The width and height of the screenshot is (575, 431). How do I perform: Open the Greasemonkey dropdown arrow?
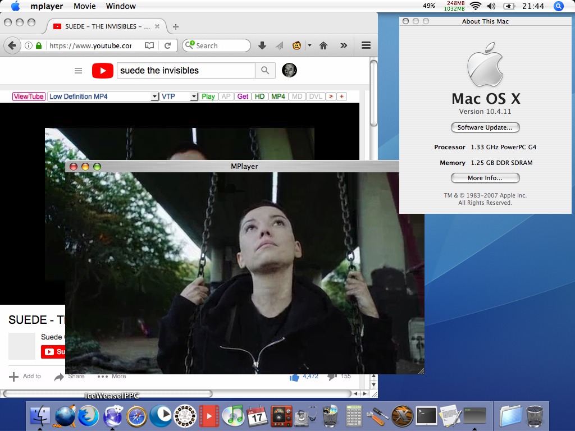tap(309, 45)
